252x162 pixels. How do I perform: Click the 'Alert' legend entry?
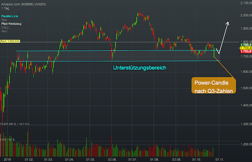click(4, 31)
